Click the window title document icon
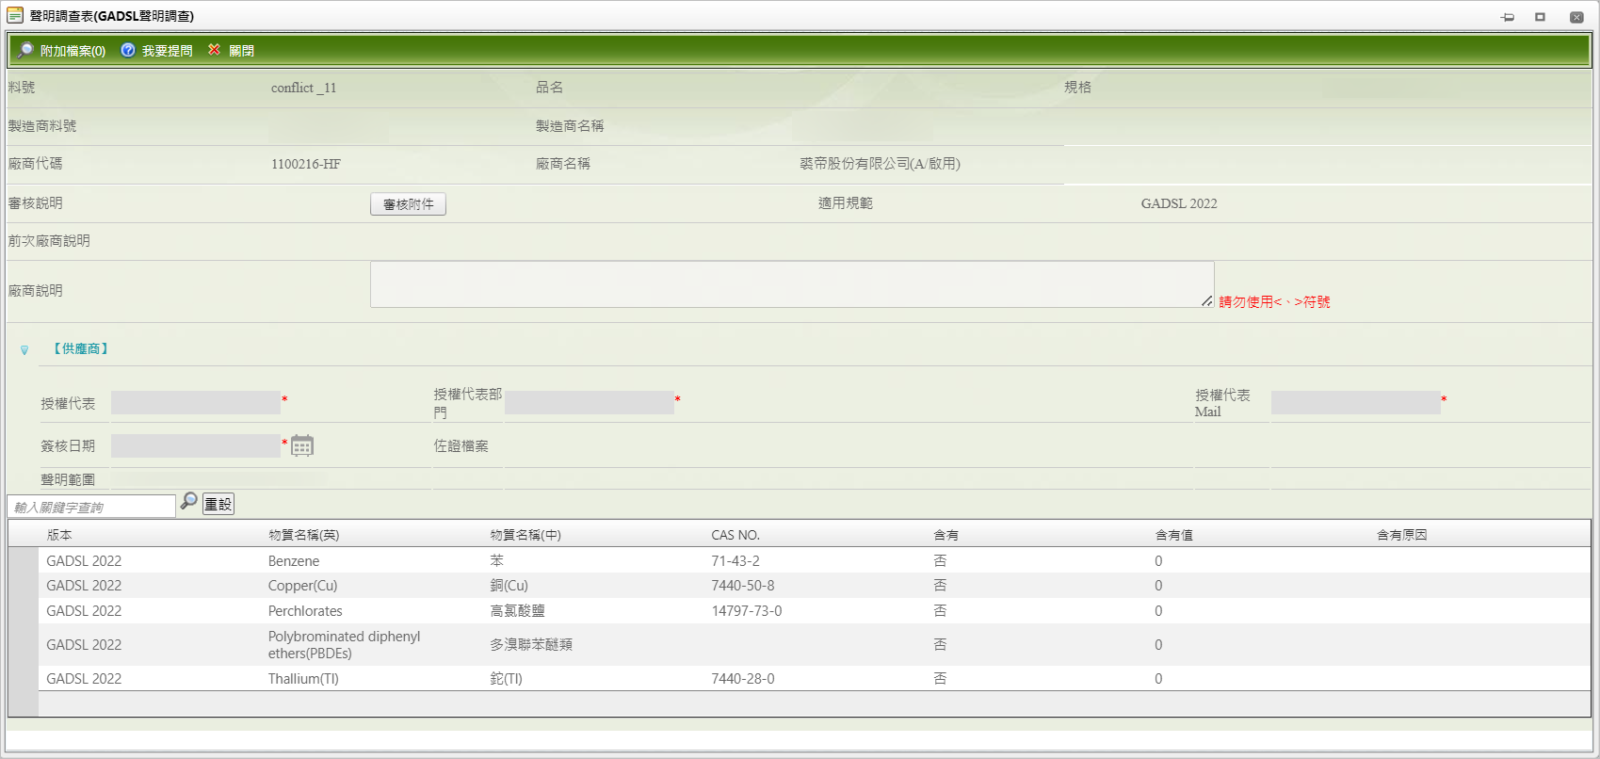 (x=15, y=15)
